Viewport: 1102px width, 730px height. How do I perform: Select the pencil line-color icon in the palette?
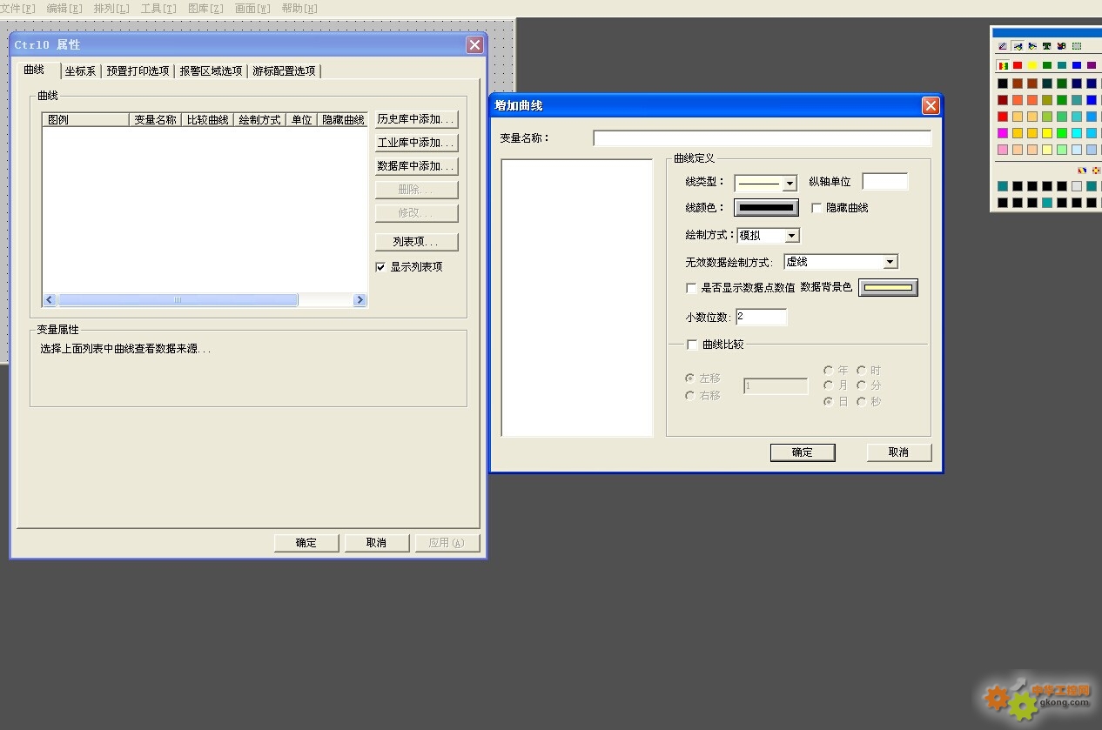click(1003, 46)
